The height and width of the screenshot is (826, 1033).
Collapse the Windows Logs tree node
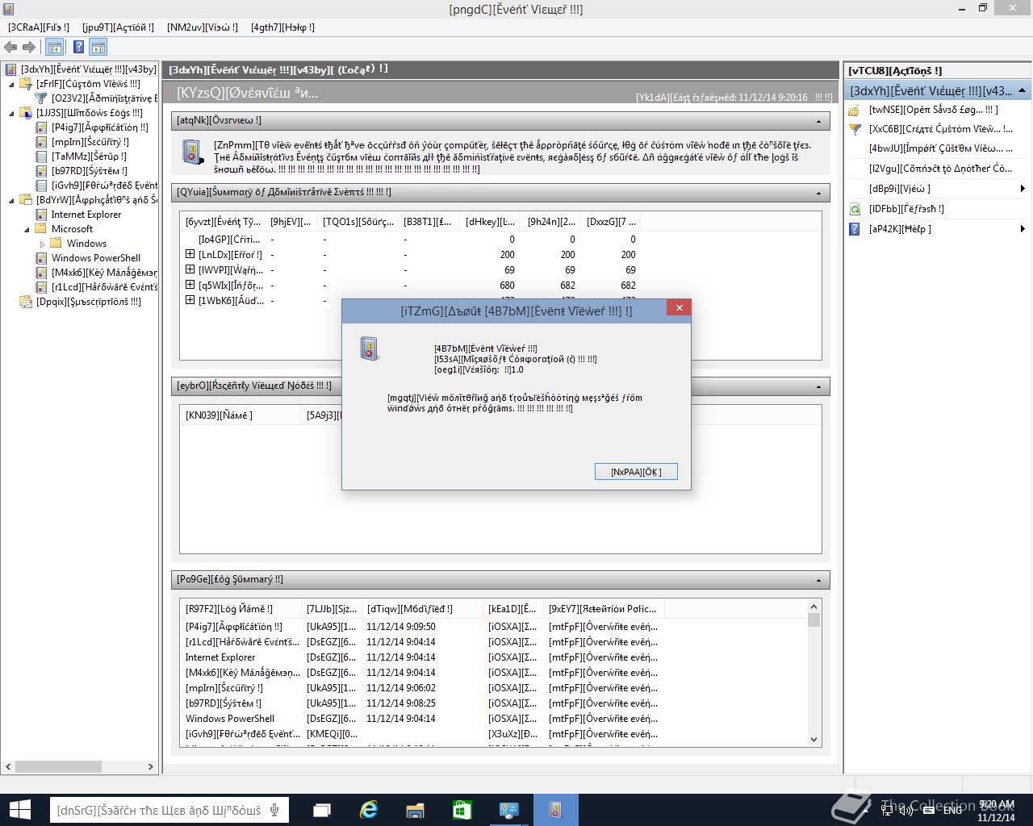pyautogui.click(x=12, y=113)
